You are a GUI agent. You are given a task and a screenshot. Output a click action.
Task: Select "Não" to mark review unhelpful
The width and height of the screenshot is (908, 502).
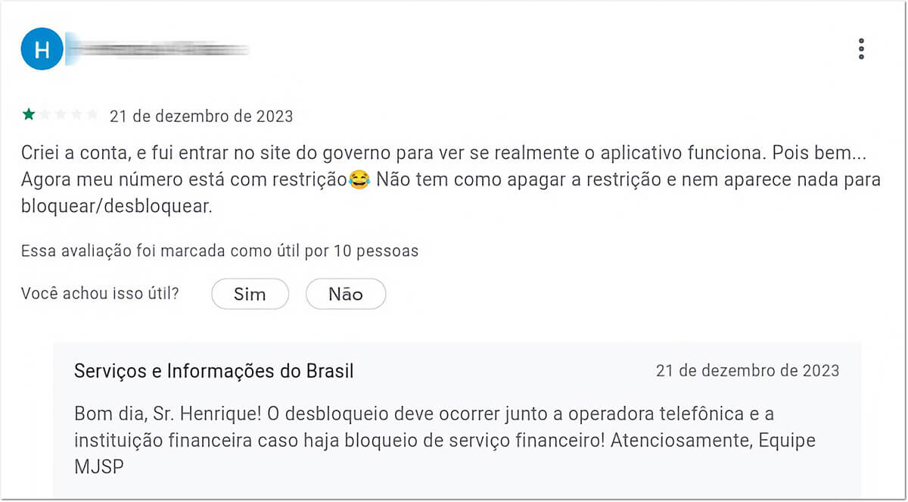[346, 295]
